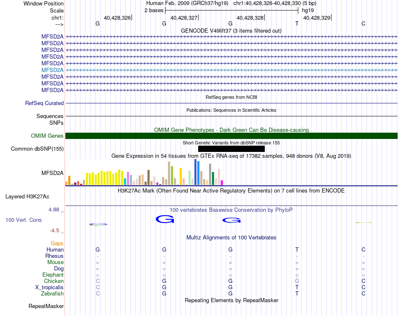Click the Elephant alignment row label
Image resolution: width=398 pixels, height=316 pixels.
pyautogui.click(x=53, y=275)
